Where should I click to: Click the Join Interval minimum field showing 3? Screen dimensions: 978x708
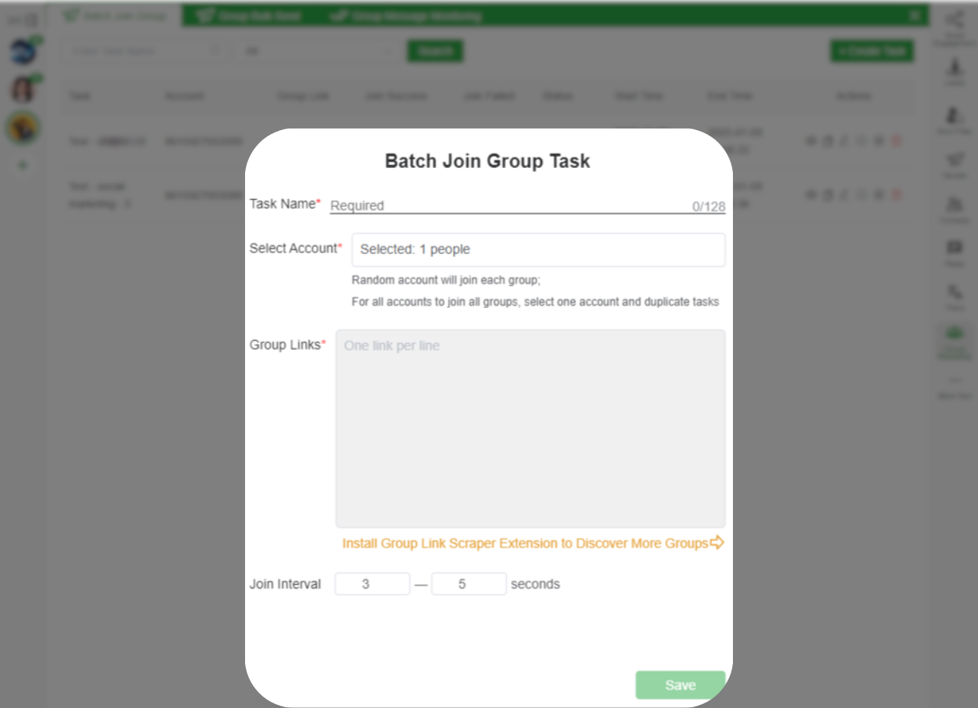pos(372,584)
